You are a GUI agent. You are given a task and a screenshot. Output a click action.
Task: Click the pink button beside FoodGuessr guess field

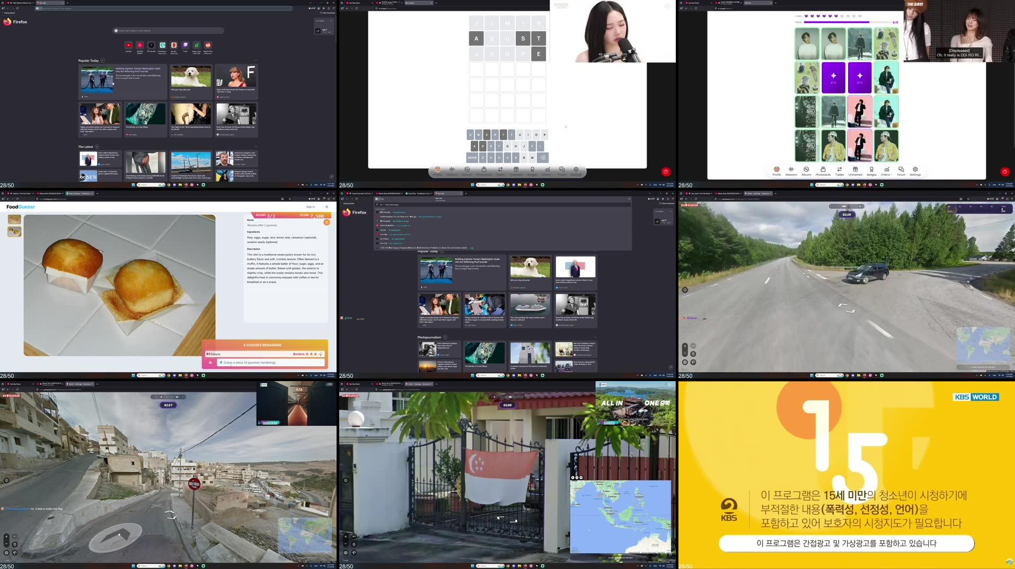coord(210,363)
